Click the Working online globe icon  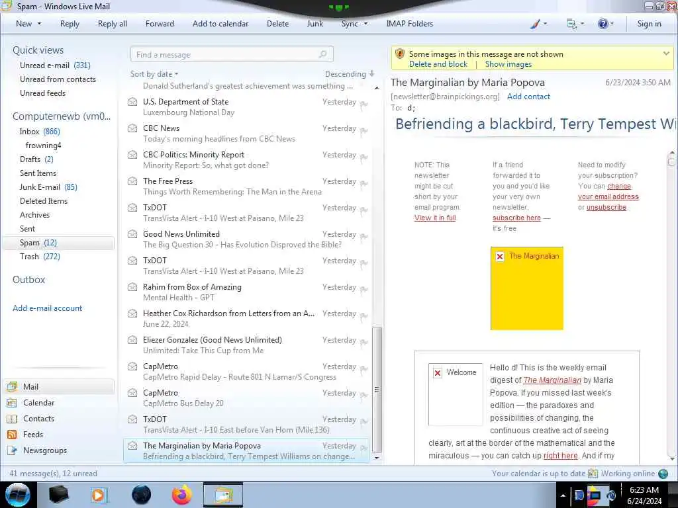pos(663,474)
